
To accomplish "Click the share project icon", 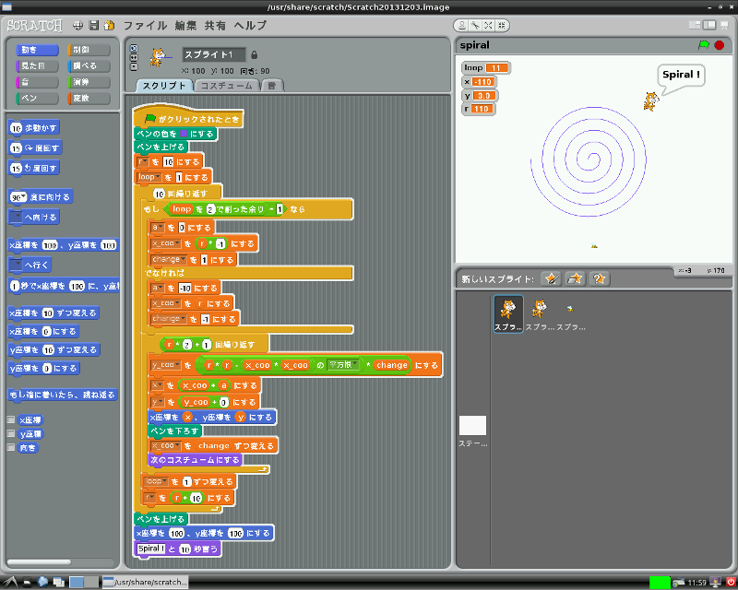I will pos(109,26).
